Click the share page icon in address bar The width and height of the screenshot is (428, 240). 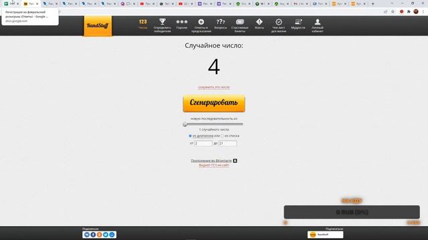pyautogui.click(x=385, y=12)
